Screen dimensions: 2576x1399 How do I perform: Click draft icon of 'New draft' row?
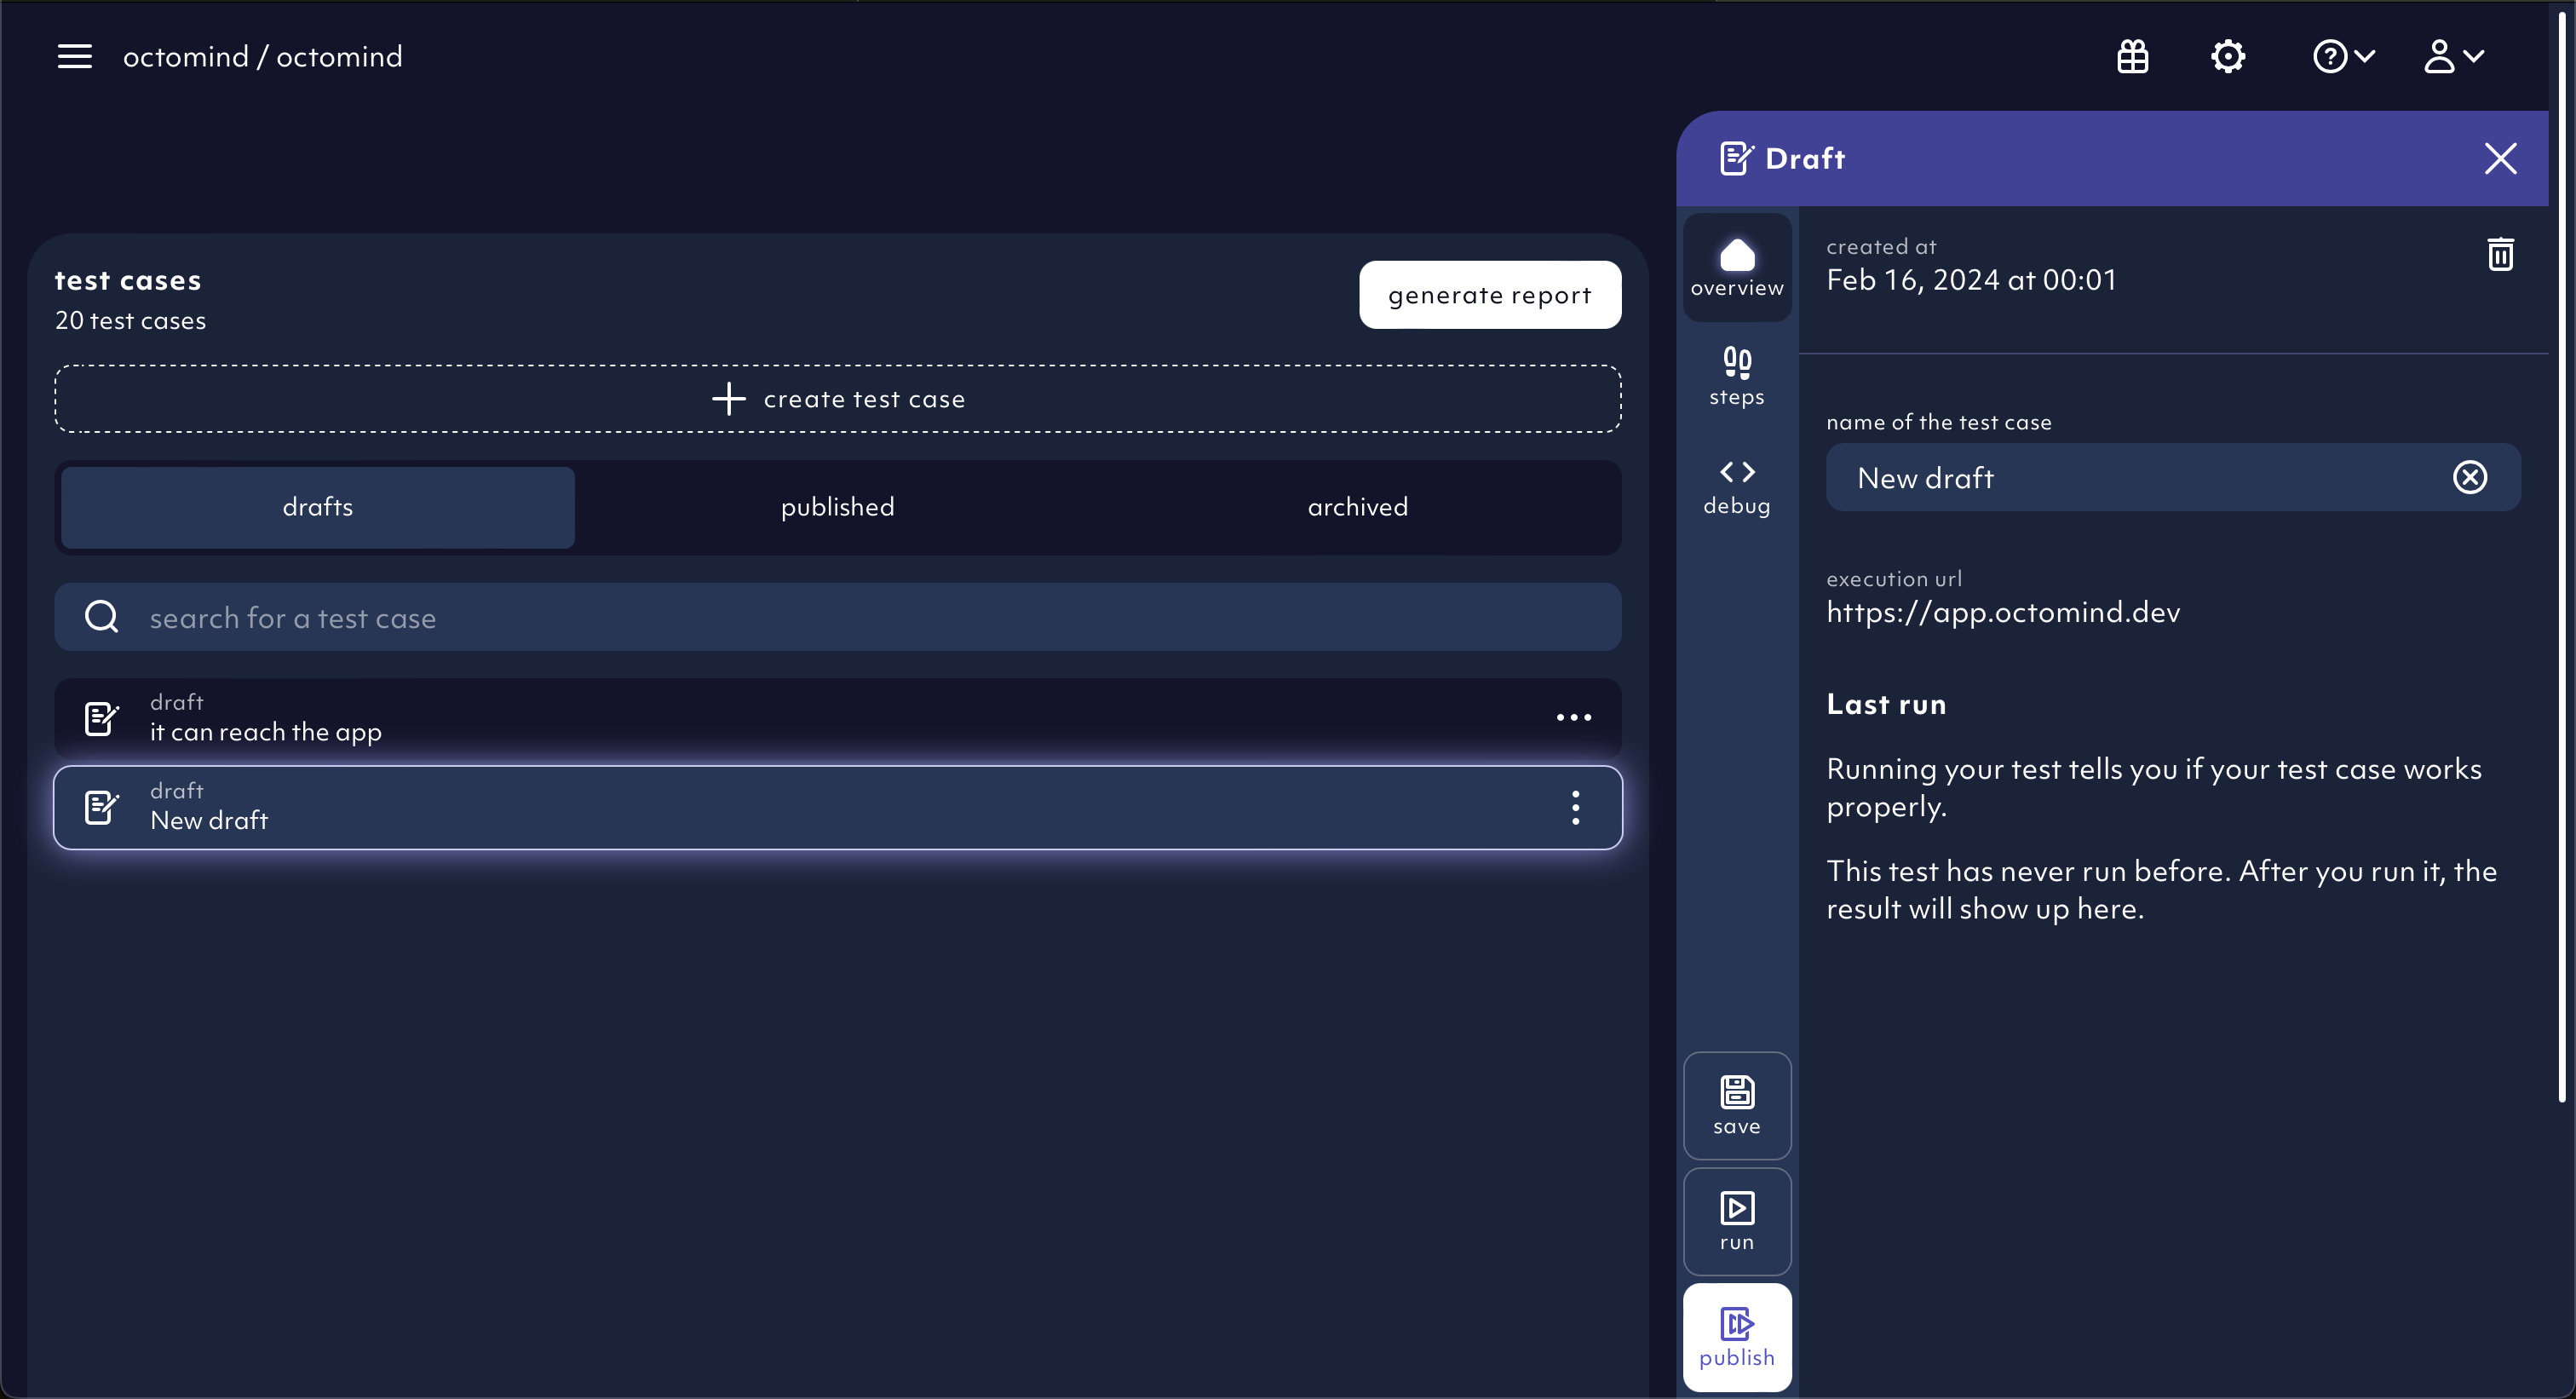[x=101, y=807]
